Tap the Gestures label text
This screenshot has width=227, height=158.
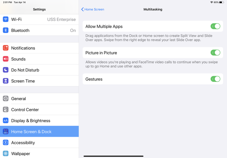point(94,79)
